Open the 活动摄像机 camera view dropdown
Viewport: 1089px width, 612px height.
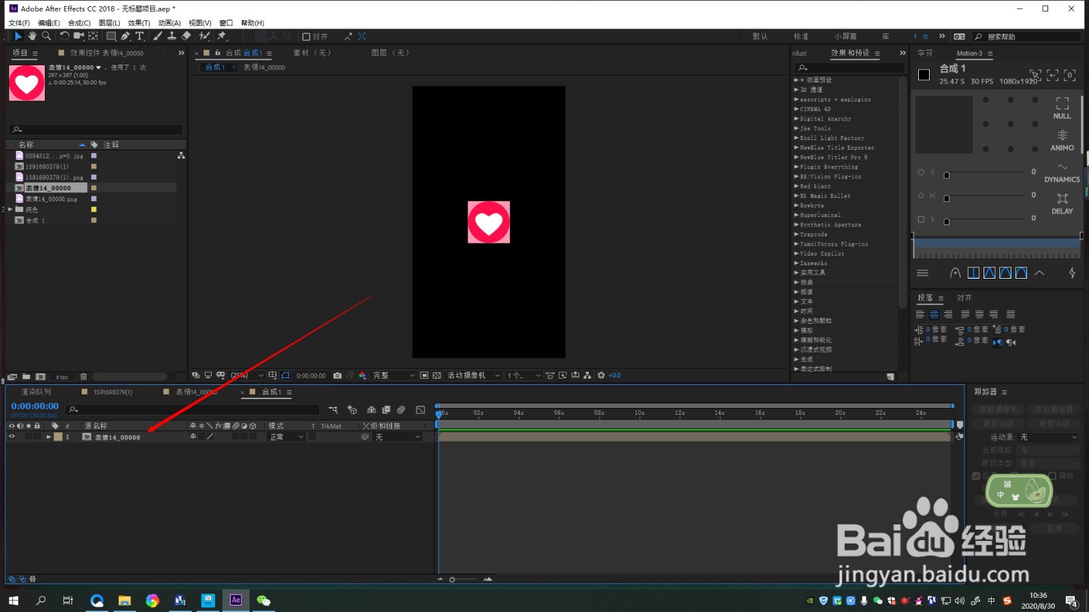(x=473, y=375)
